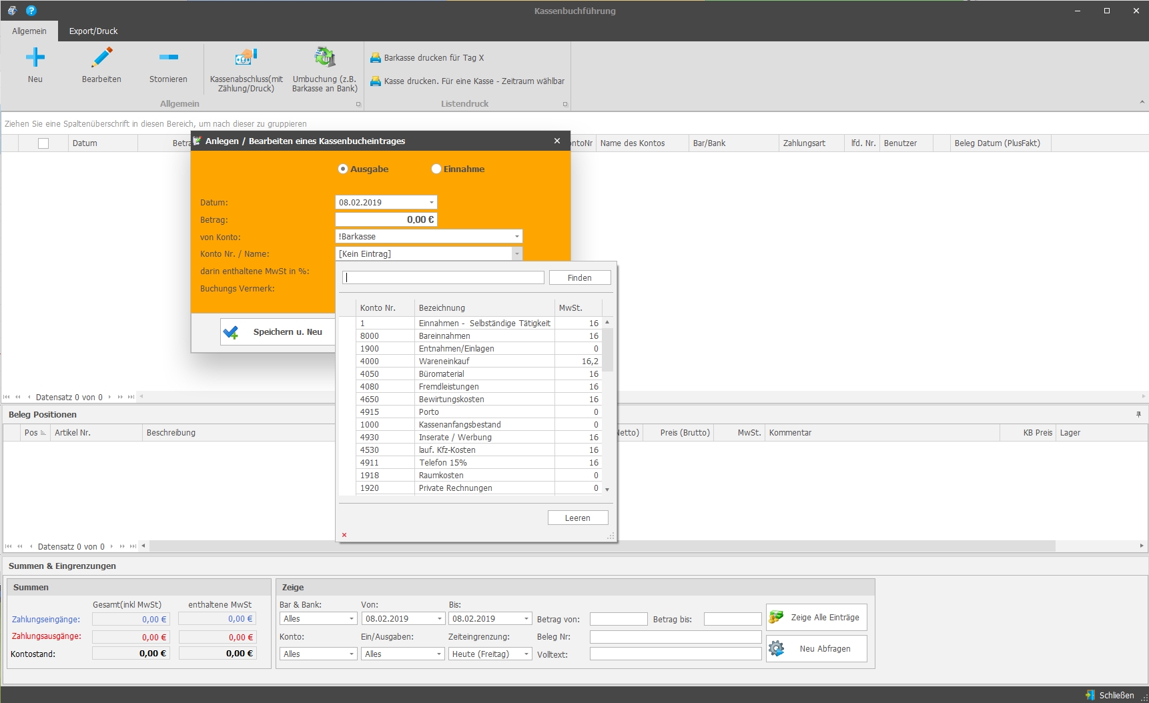Go to last record in upper navigator
The width and height of the screenshot is (1149, 703).
131,397
